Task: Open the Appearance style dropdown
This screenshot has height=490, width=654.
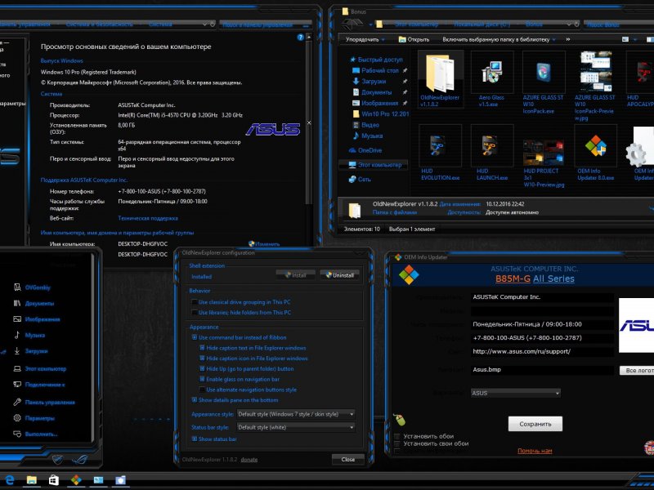Action: click(x=296, y=414)
